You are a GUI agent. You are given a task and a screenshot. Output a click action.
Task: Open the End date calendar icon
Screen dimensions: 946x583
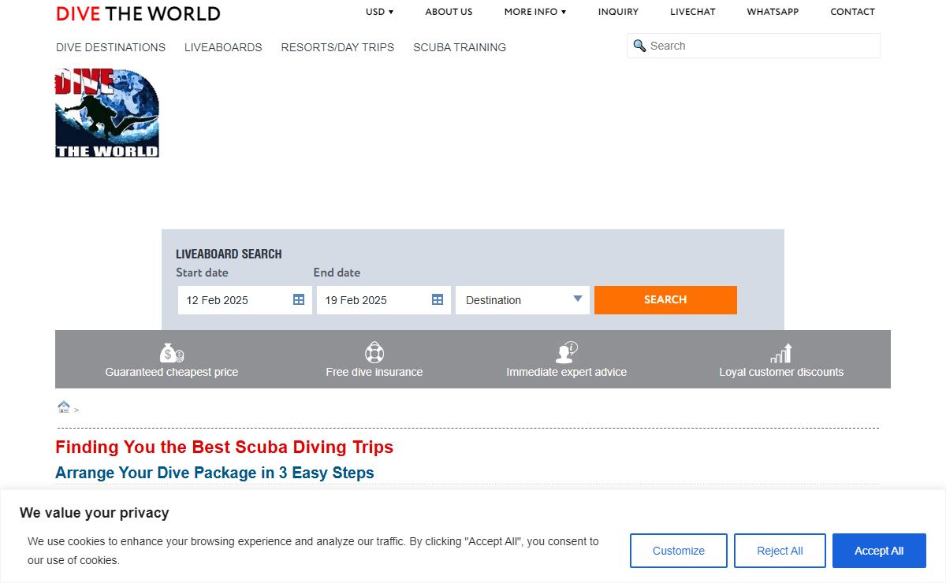pos(438,300)
